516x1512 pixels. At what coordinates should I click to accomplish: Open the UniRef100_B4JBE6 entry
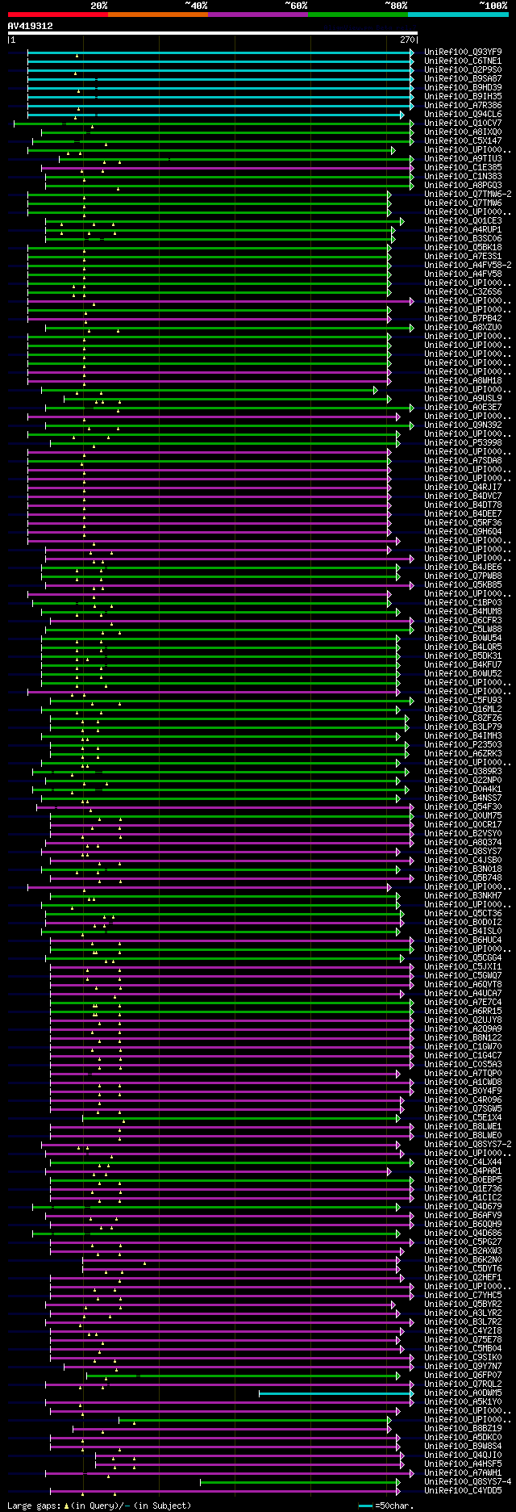463,567
